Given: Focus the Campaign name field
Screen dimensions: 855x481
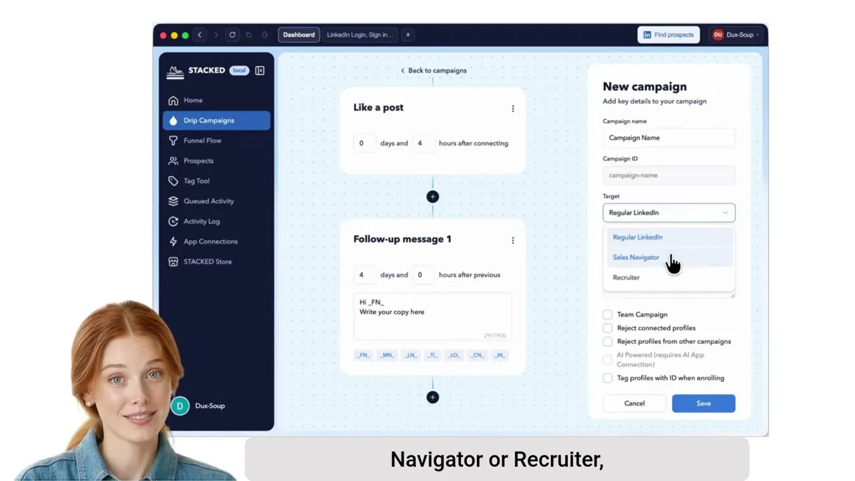Looking at the screenshot, I should point(669,138).
